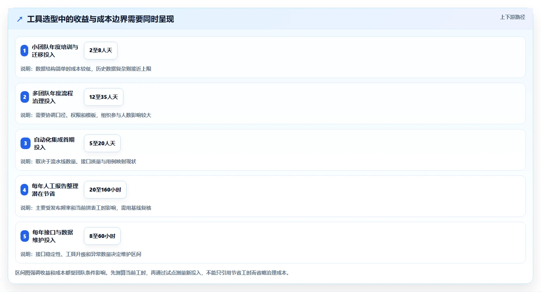Select the number 3 badge for 自动化集成首期
541x292 pixels.
pyautogui.click(x=25, y=143)
